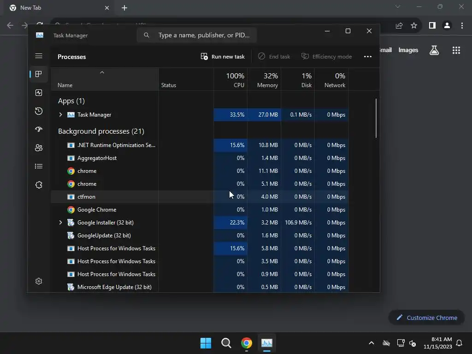Image resolution: width=472 pixels, height=354 pixels.
Task: Sort by the Network column header
Action: 331,80
